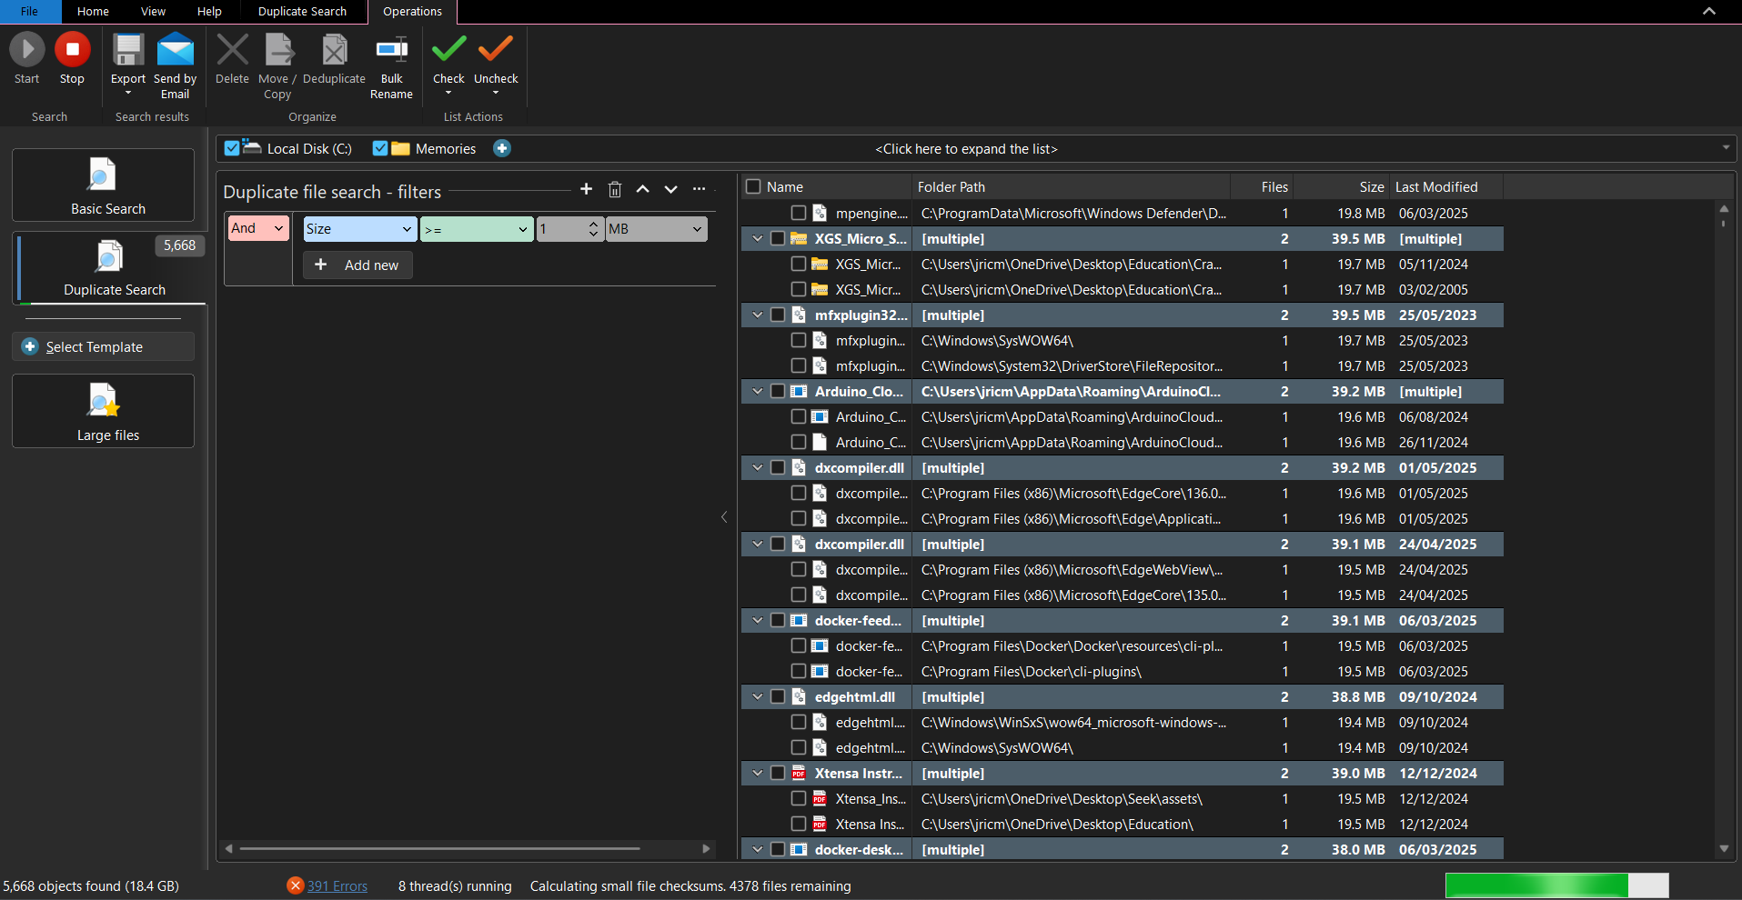The width and height of the screenshot is (1742, 900).
Task: Click the green Check icon
Action: 448,48
